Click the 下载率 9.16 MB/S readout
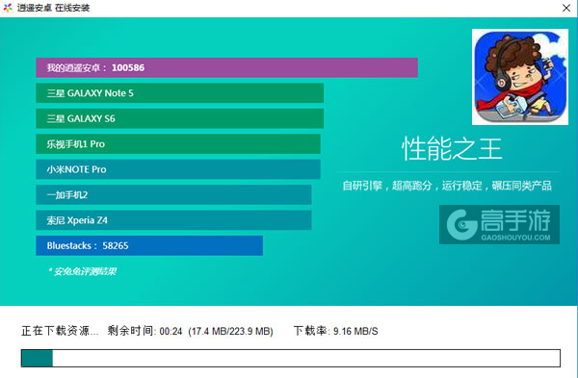This screenshot has height=378, width=578. coord(335,331)
